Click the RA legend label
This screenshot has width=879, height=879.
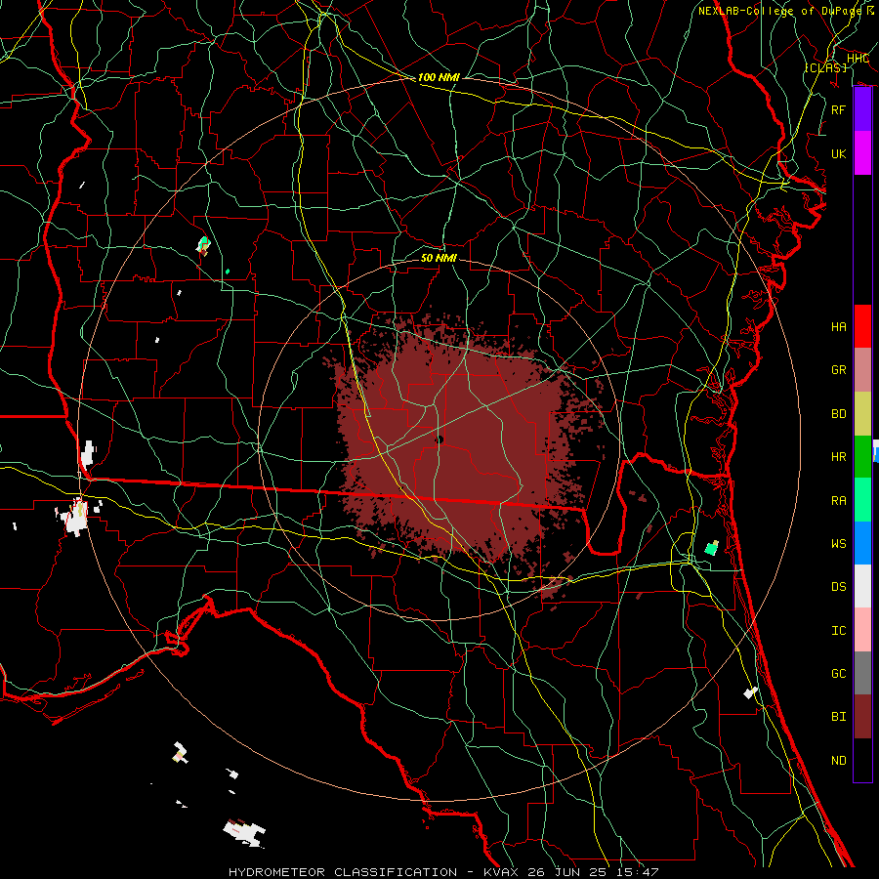click(x=838, y=501)
